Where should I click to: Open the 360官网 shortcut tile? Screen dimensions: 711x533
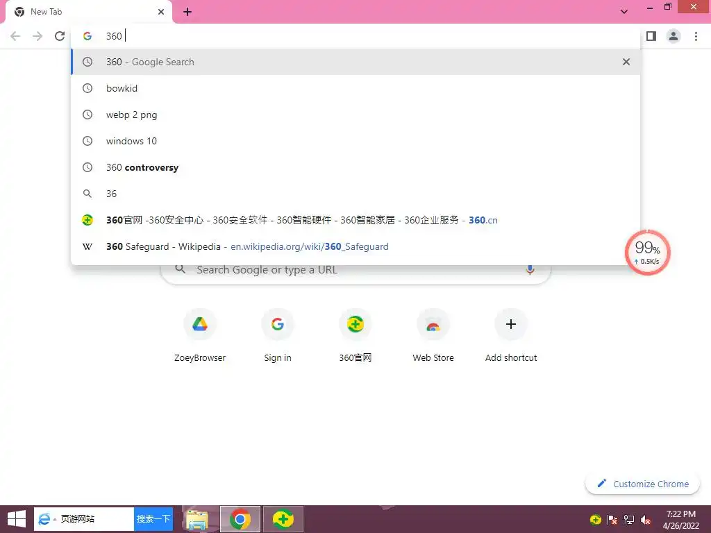(355, 335)
